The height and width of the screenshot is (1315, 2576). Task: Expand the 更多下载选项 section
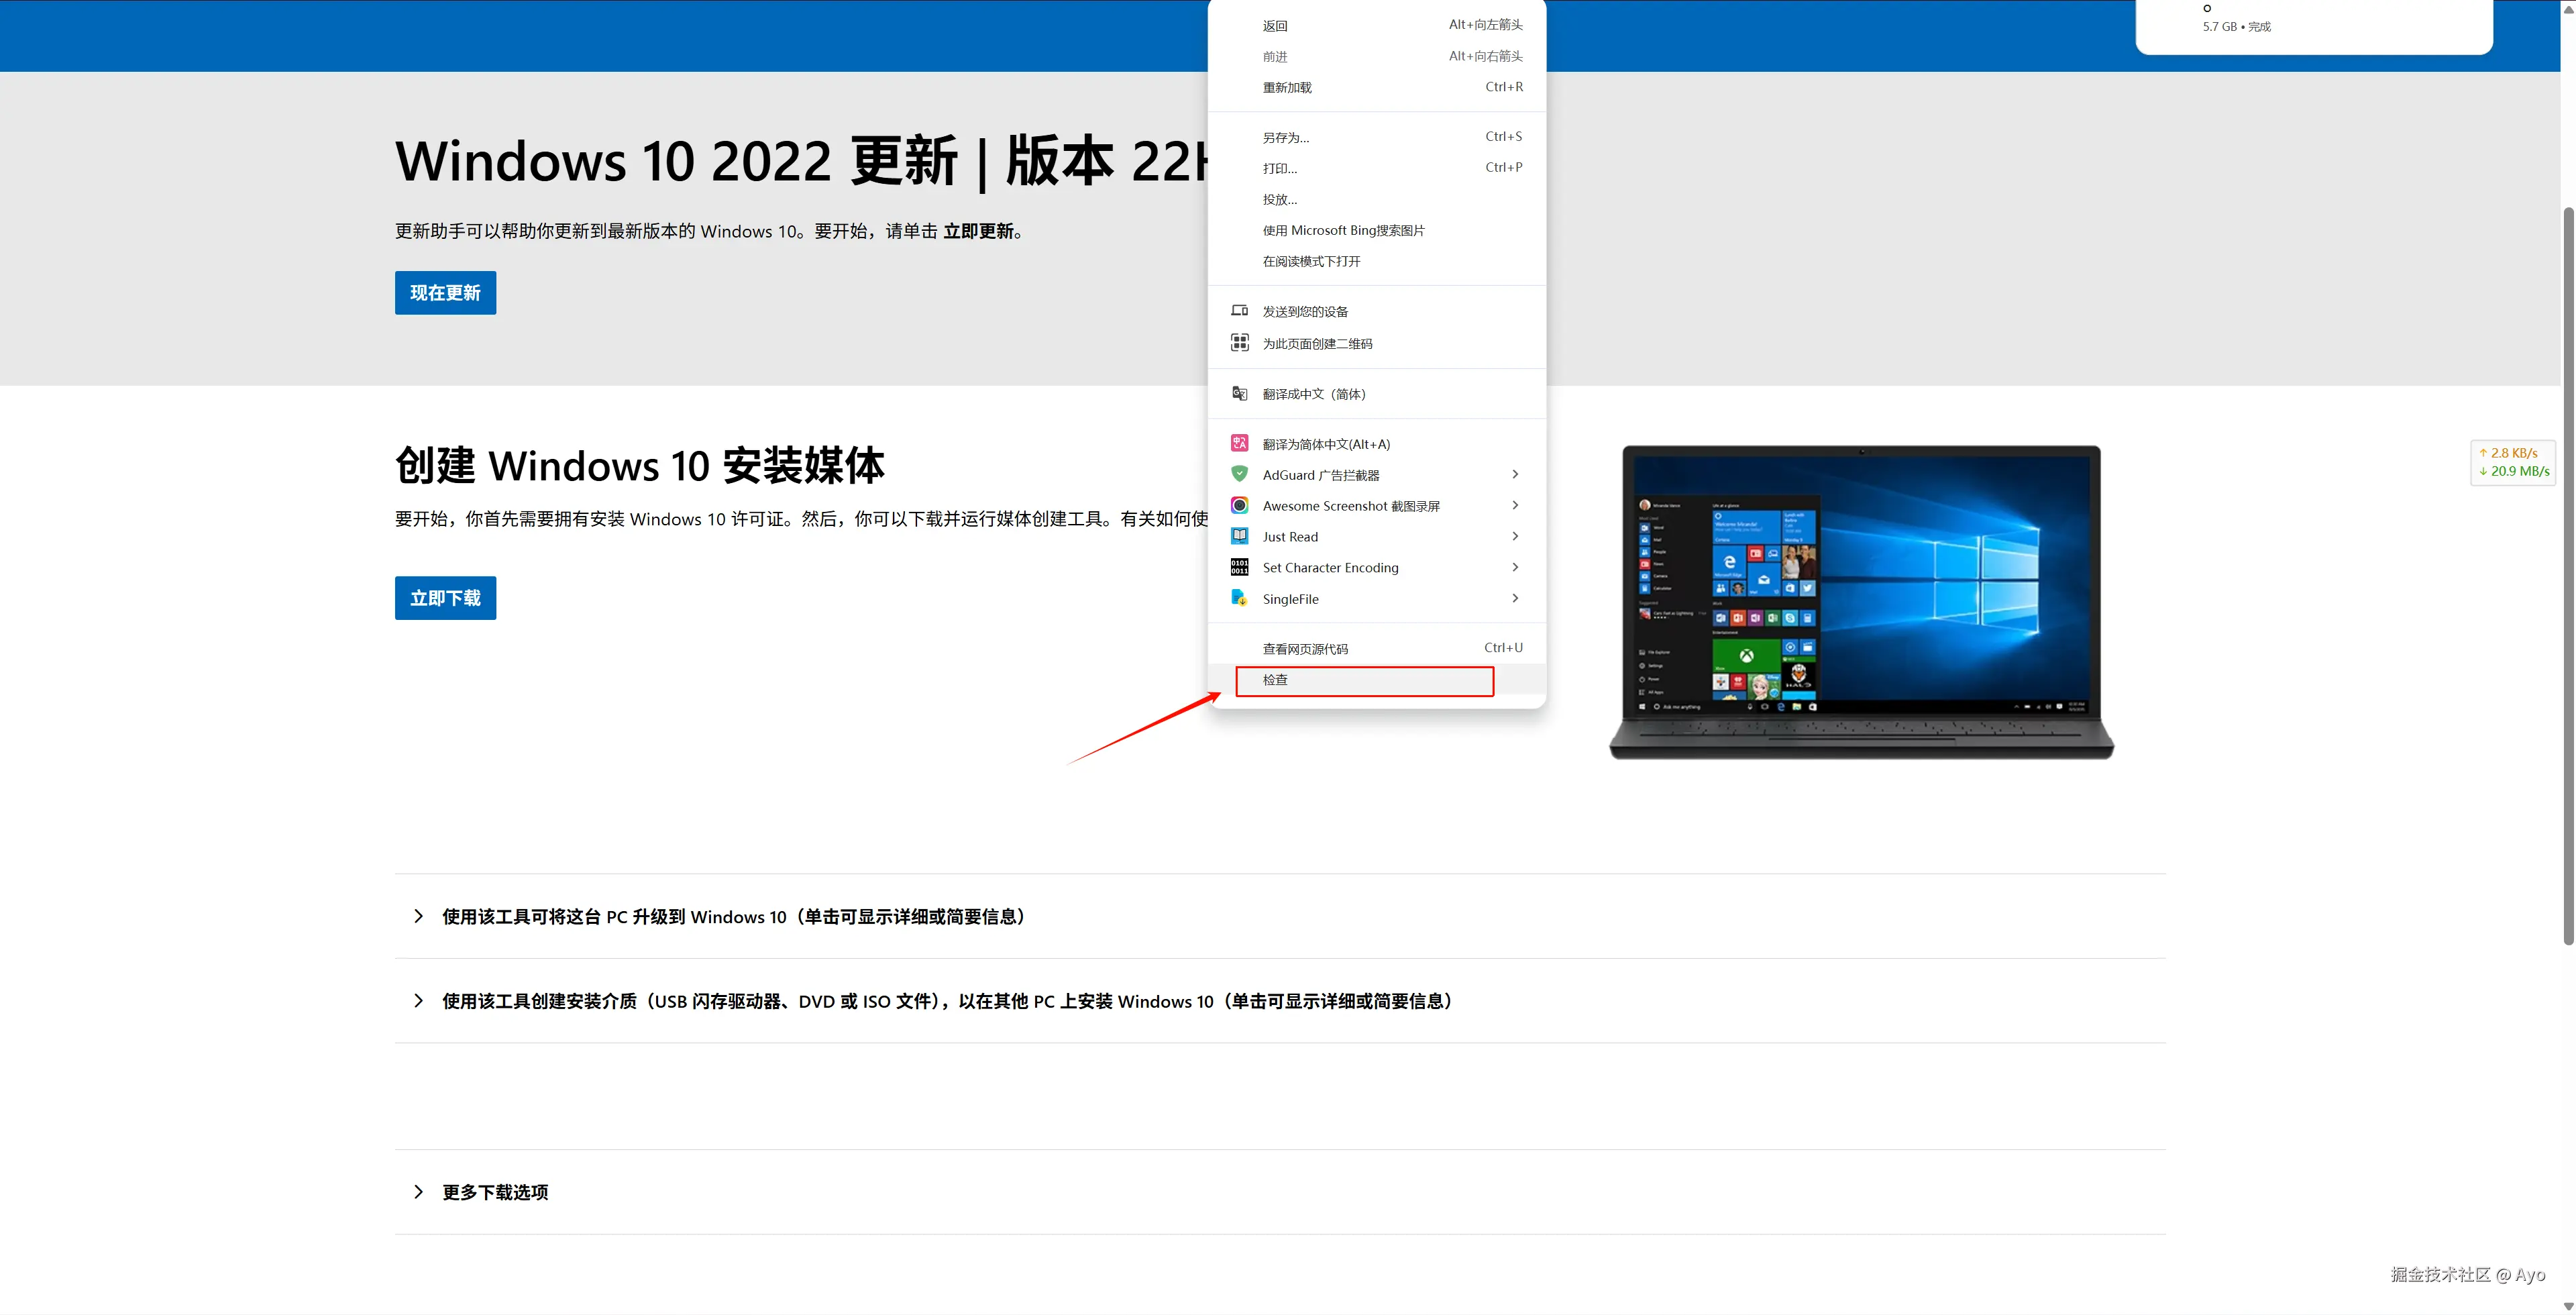(495, 1192)
